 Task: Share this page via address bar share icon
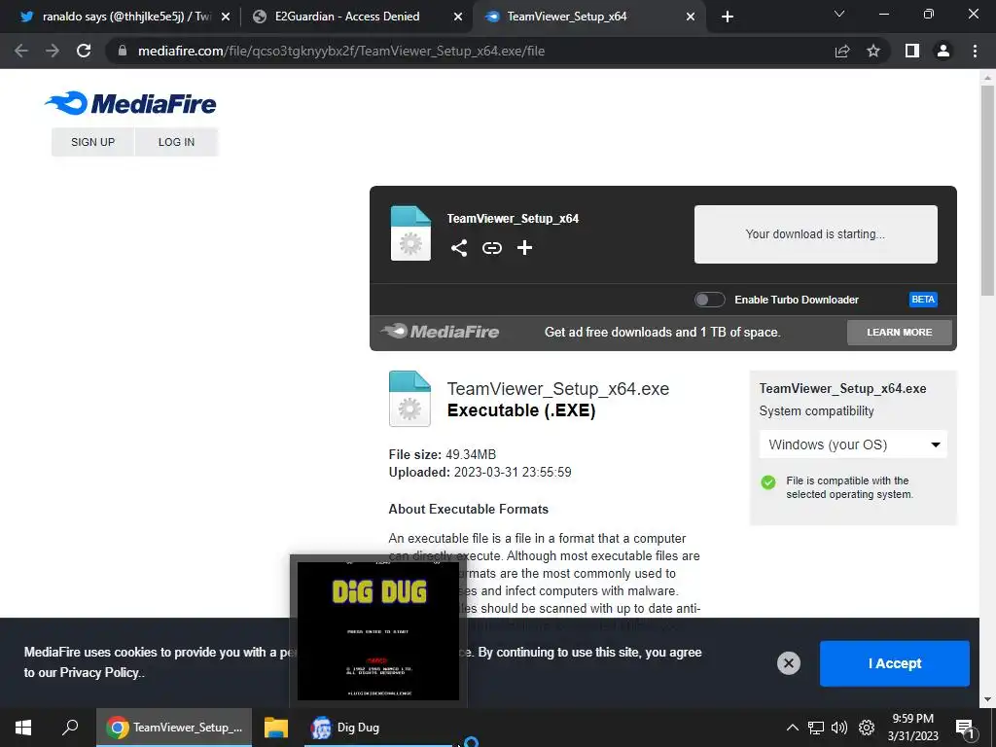tap(842, 51)
